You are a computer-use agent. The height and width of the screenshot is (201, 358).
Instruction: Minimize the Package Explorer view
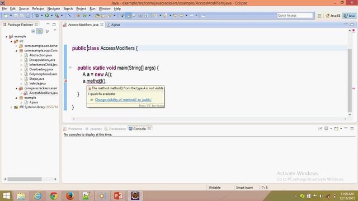pos(48,24)
